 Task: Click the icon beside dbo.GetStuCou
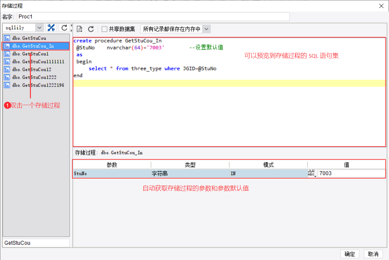[x=7, y=38]
